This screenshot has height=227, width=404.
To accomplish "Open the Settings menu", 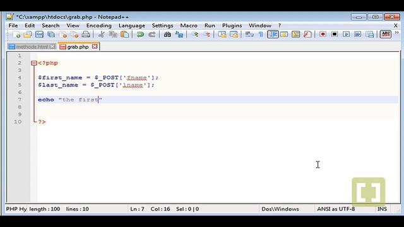I will [x=162, y=25].
